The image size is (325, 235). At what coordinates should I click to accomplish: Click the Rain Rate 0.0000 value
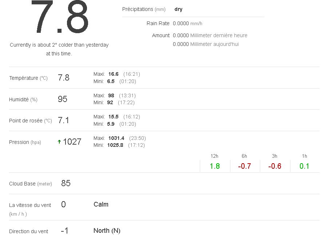(181, 23)
